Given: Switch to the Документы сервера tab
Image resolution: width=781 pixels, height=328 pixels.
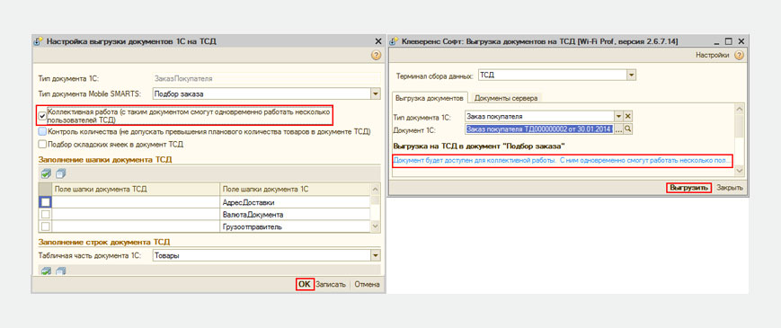Looking at the screenshot, I should coord(506,98).
